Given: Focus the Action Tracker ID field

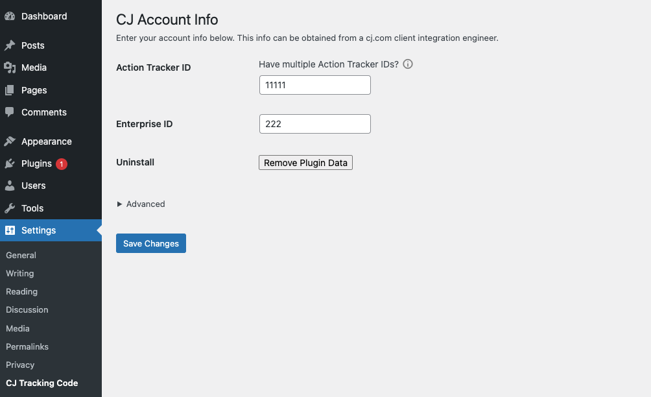Looking at the screenshot, I should coord(315,85).
